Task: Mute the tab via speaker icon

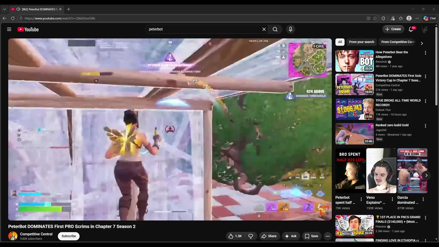Action: (18, 9)
